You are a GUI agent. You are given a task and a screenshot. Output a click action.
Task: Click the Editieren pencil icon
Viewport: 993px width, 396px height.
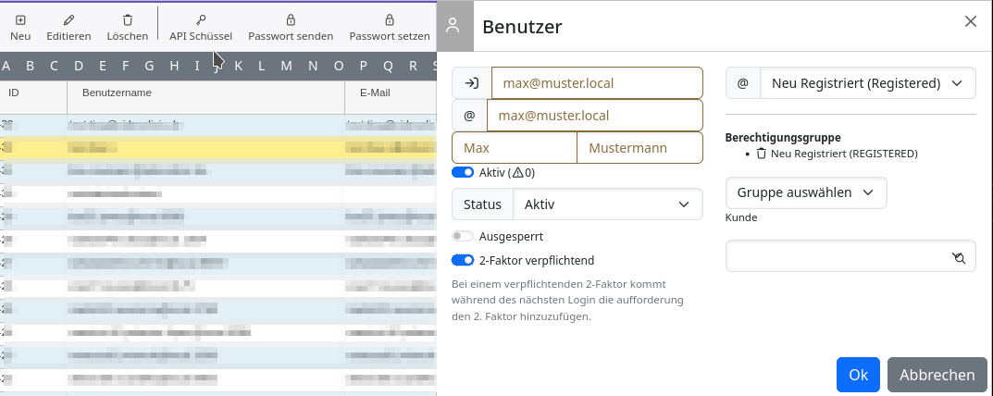[x=68, y=19]
